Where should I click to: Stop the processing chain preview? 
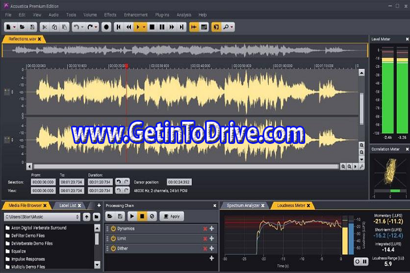click(x=142, y=216)
